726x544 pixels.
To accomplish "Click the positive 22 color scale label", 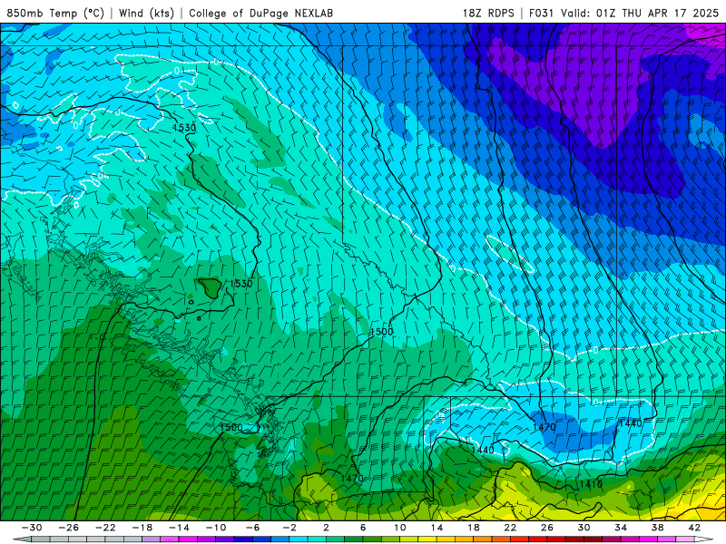I will [x=510, y=528].
